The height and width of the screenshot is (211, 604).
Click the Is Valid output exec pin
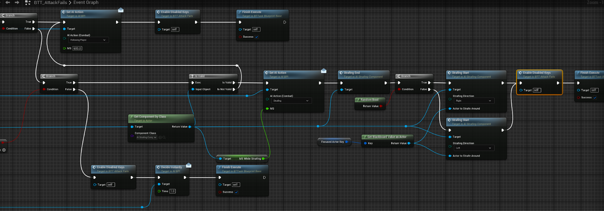(x=234, y=83)
